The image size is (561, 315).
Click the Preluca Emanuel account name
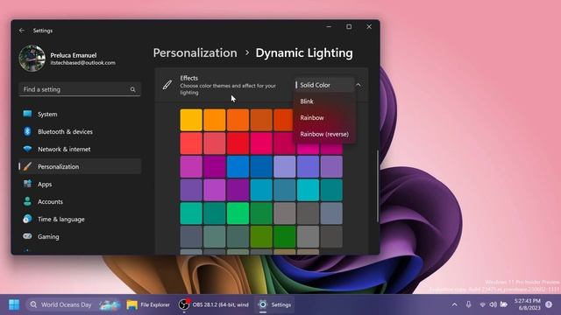point(74,55)
